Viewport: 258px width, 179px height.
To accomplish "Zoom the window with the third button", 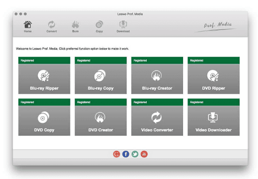I will pyautogui.click(x=25, y=14).
